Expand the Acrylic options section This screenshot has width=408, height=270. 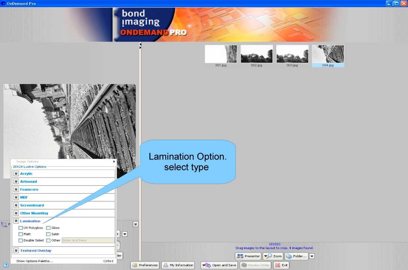[x=16, y=173]
